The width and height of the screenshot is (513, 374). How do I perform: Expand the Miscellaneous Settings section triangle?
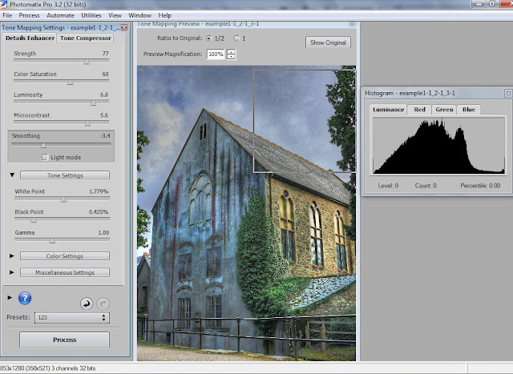pyautogui.click(x=12, y=272)
